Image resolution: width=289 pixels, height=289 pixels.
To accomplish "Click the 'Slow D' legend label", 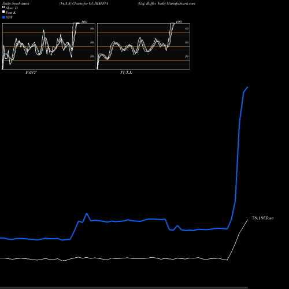I will click(12, 8).
